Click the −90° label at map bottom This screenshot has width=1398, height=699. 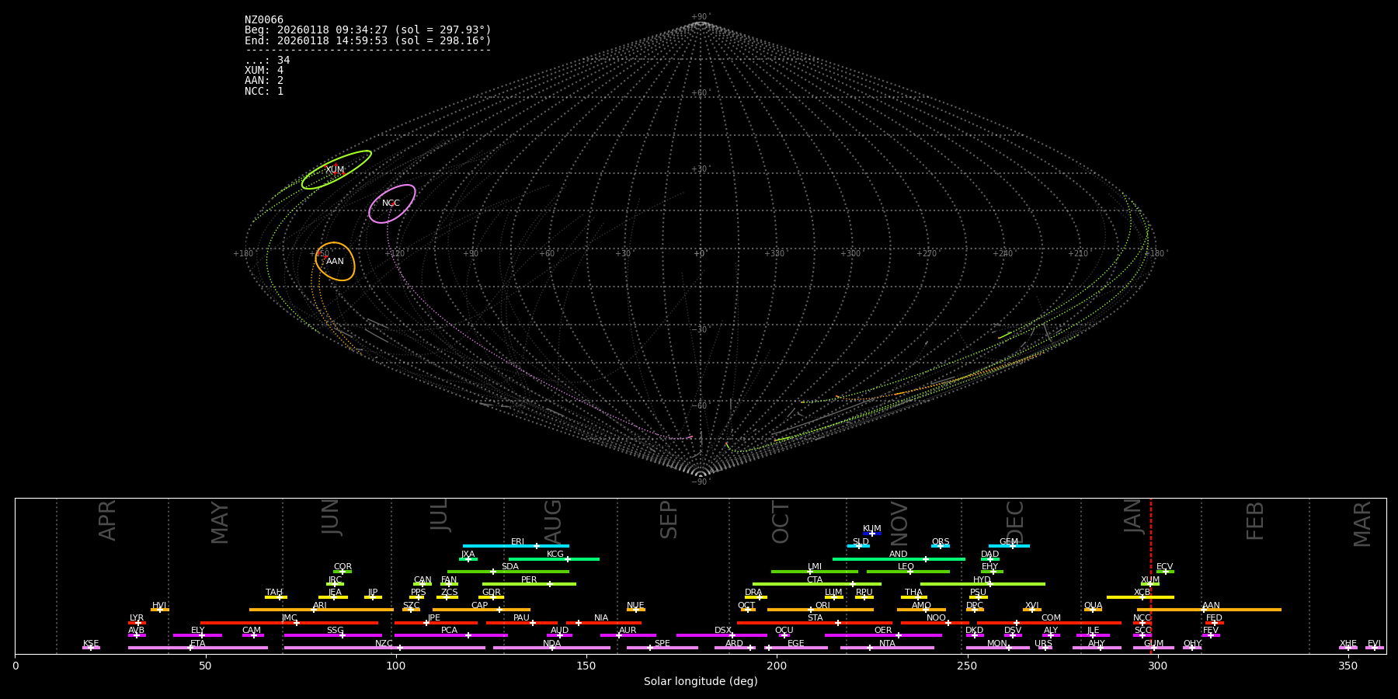pyautogui.click(x=701, y=482)
